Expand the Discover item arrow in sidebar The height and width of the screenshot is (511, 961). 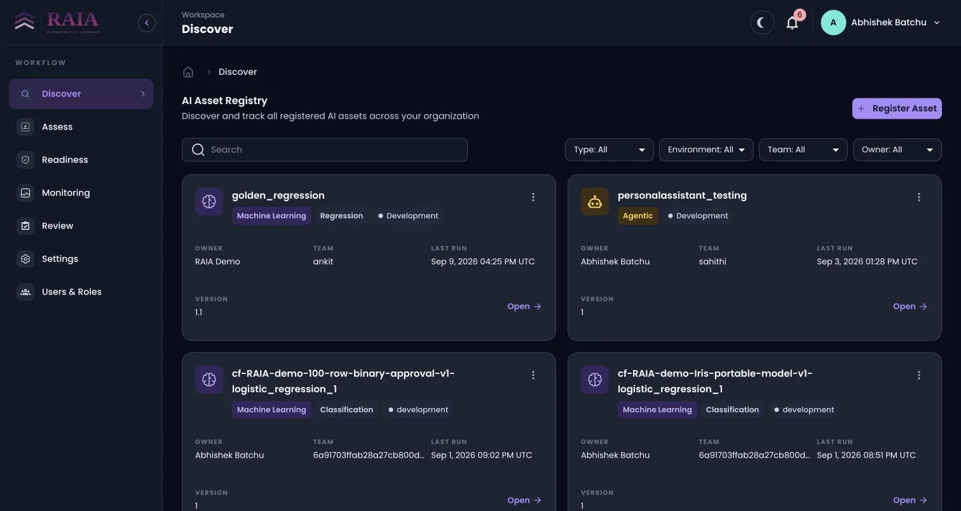point(143,94)
